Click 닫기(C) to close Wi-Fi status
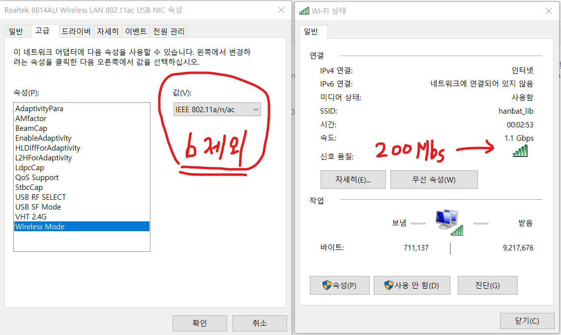The width and height of the screenshot is (561, 335). pos(527,321)
